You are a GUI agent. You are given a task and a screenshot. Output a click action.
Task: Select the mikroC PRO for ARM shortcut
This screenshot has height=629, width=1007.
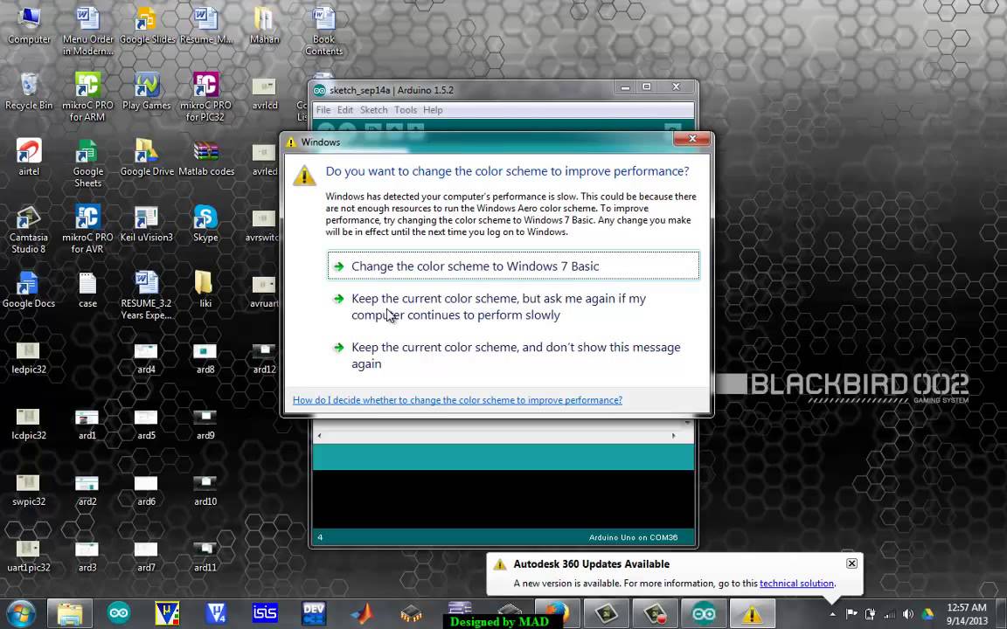coord(87,97)
